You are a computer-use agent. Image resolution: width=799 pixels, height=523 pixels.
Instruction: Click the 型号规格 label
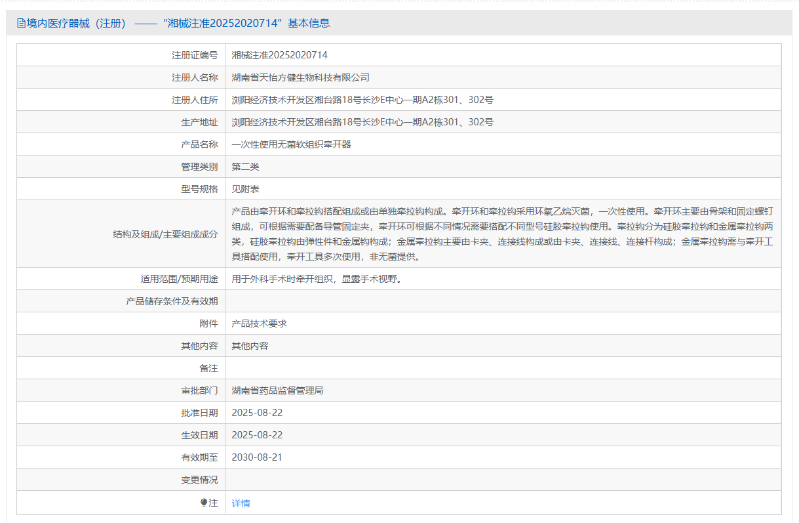[x=199, y=189]
